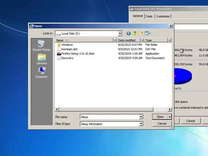Click the horizontal scrollbar thumb
208x156 pixels.
click(x=106, y=109)
